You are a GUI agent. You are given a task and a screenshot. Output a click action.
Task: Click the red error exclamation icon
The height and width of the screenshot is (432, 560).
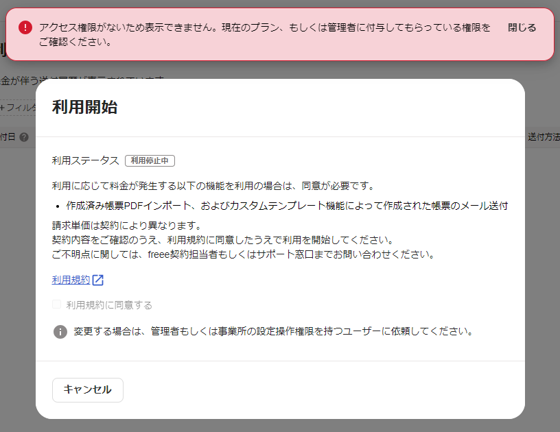(25, 27)
